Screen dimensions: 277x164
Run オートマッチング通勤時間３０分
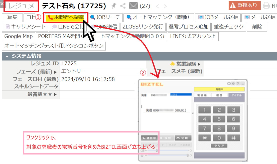coord(127,36)
